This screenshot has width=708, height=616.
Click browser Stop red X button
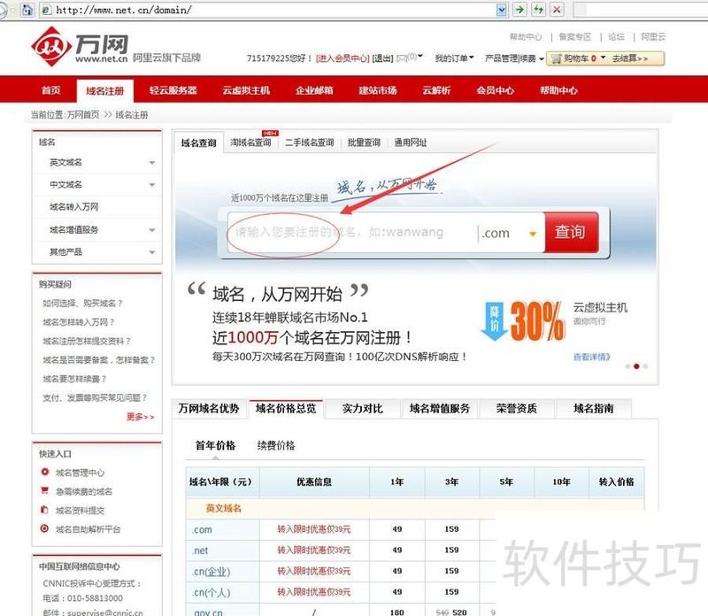tap(558, 10)
